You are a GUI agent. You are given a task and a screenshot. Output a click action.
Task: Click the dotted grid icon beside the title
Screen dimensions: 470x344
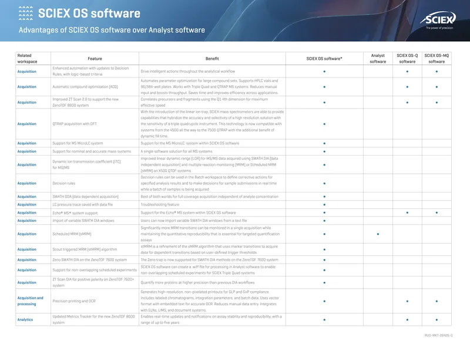pyautogui.click(x=26, y=13)
